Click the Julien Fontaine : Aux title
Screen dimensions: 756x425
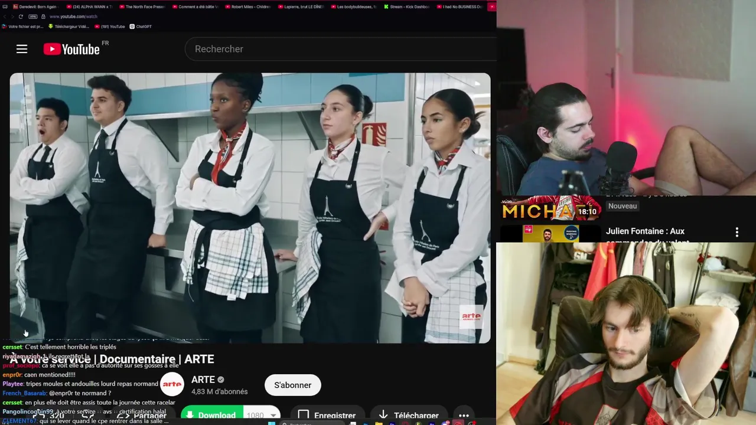tap(645, 231)
